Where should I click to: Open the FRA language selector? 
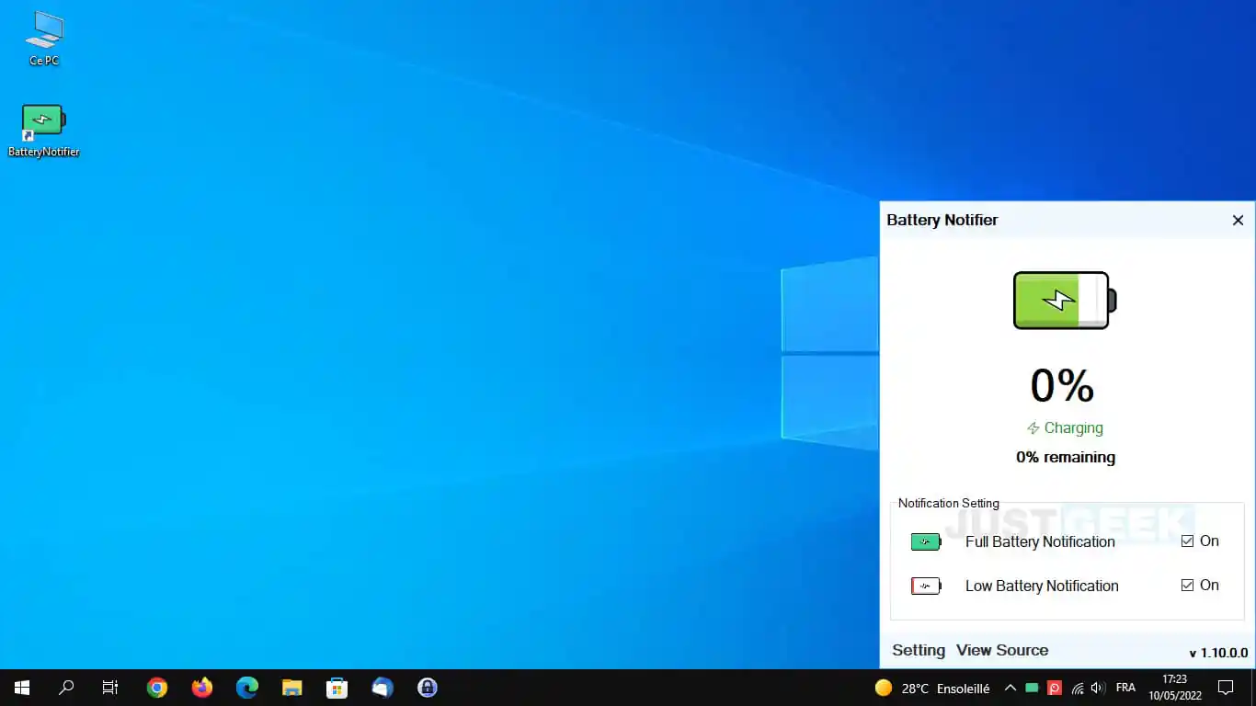(x=1125, y=688)
